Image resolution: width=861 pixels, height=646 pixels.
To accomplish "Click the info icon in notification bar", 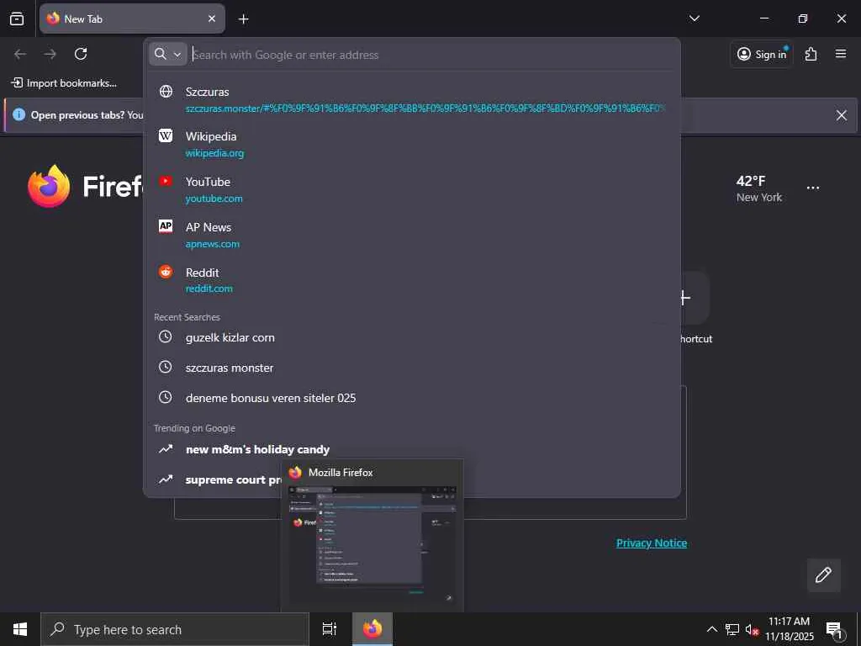I will [x=18, y=114].
